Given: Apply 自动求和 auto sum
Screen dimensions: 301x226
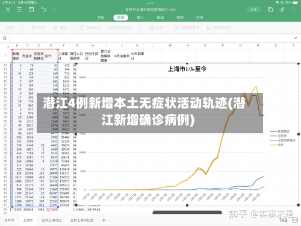Looking at the screenshot, I should pyautogui.click(x=90, y=28).
